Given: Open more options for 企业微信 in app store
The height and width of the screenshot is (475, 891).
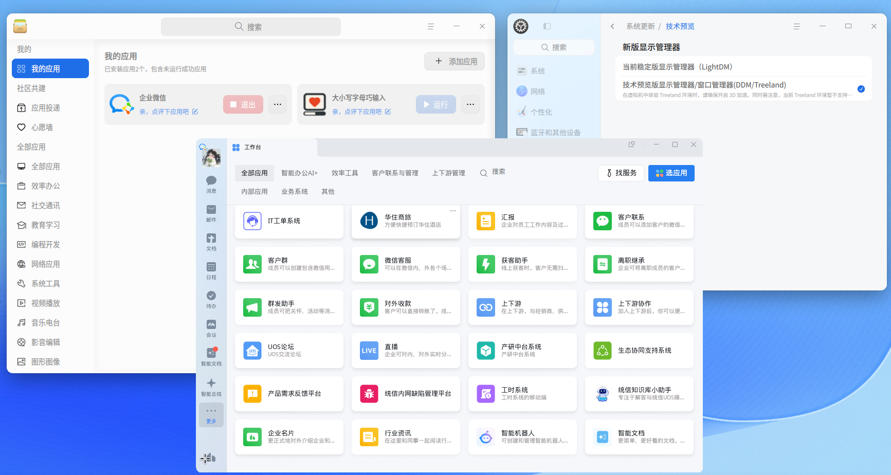Looking at the screenshot, I should pos(278,104).
